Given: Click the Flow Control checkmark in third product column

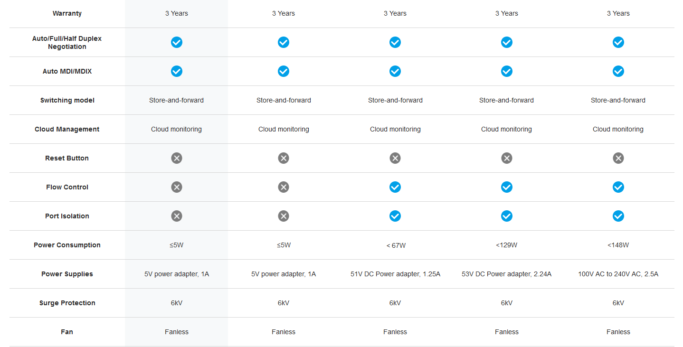Looking at the screenshot, I should click(395, 187).
